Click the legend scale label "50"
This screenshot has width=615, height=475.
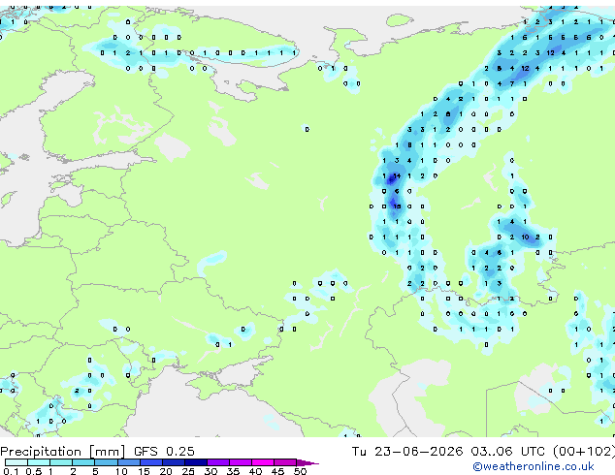click(300, 471)
